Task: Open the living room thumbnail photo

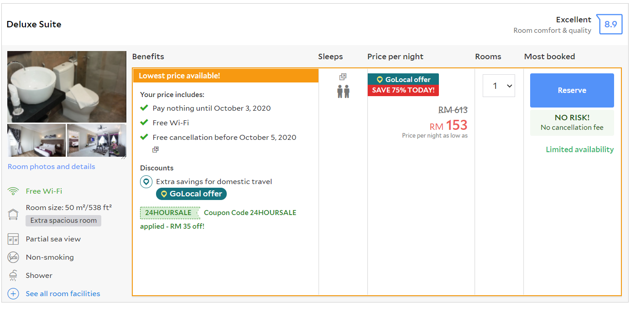Action: 97,140
